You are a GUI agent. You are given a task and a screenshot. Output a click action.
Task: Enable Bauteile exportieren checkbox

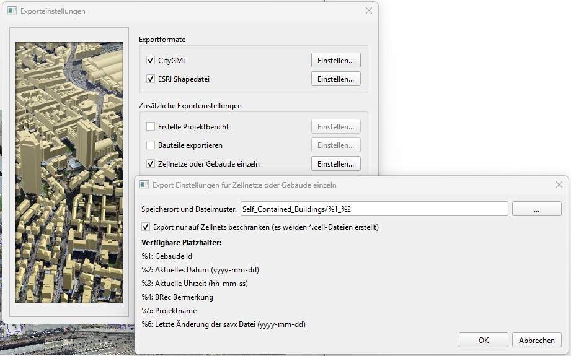[x=151, y=145]
